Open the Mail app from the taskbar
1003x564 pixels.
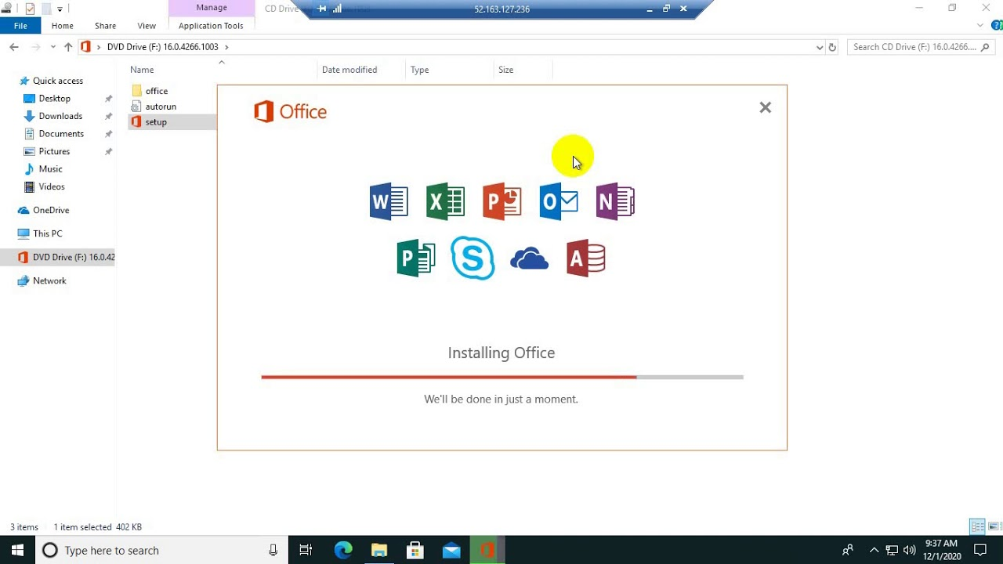click(x=451, y=550)
